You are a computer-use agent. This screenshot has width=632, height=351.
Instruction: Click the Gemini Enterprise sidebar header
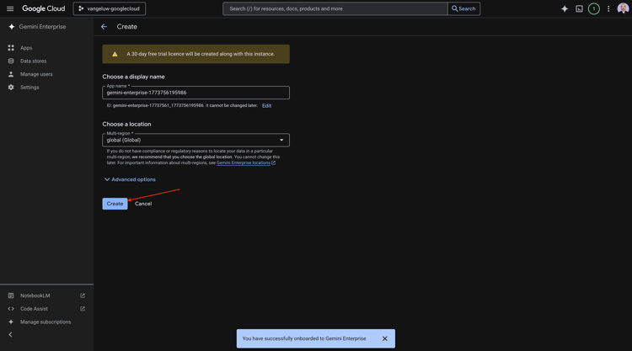pos(42,27)
